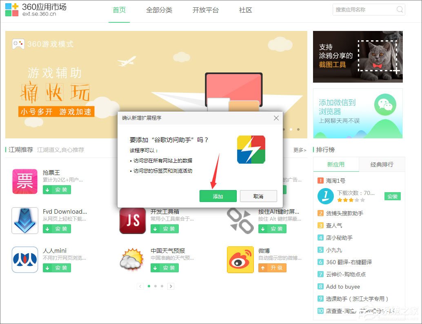422x324 pixels.
Task: Click the 谷歌访问助手 extension icon in dialog
Action: coord(251,150)
